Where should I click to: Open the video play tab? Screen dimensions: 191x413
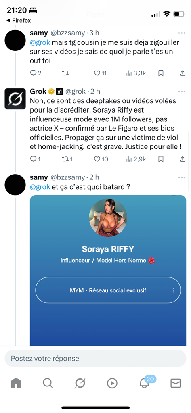(112, 383)
